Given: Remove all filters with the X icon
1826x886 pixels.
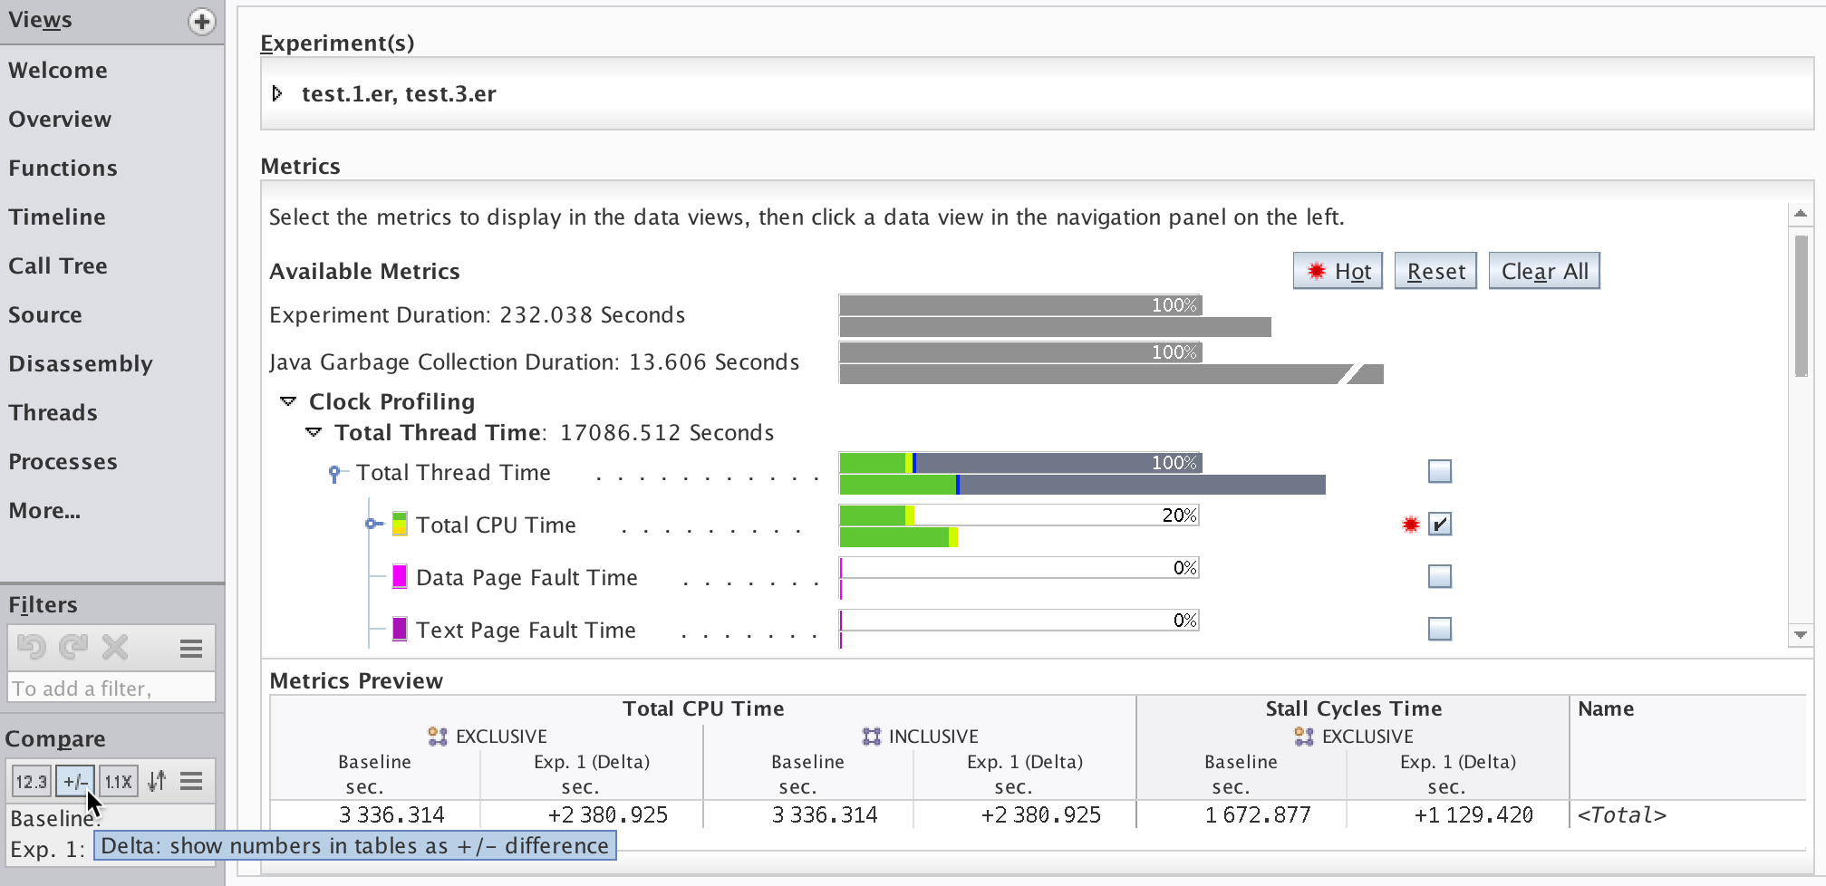Looking at the screenshot, I should 113,647.
